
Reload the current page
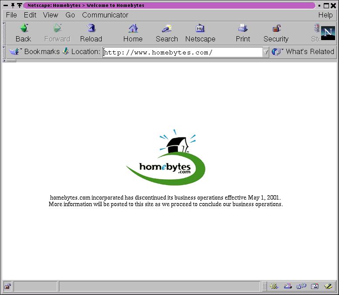tap(91, 33)
